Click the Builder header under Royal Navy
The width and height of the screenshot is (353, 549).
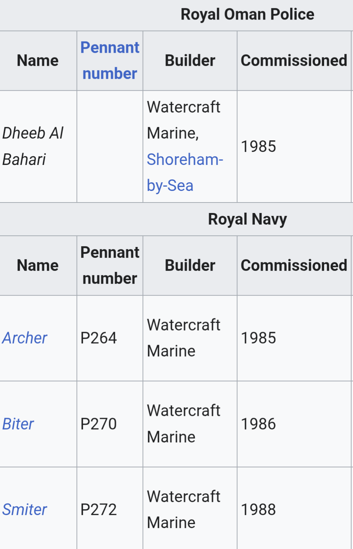[190, 265]
